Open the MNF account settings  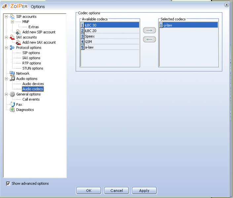point(26,22)
